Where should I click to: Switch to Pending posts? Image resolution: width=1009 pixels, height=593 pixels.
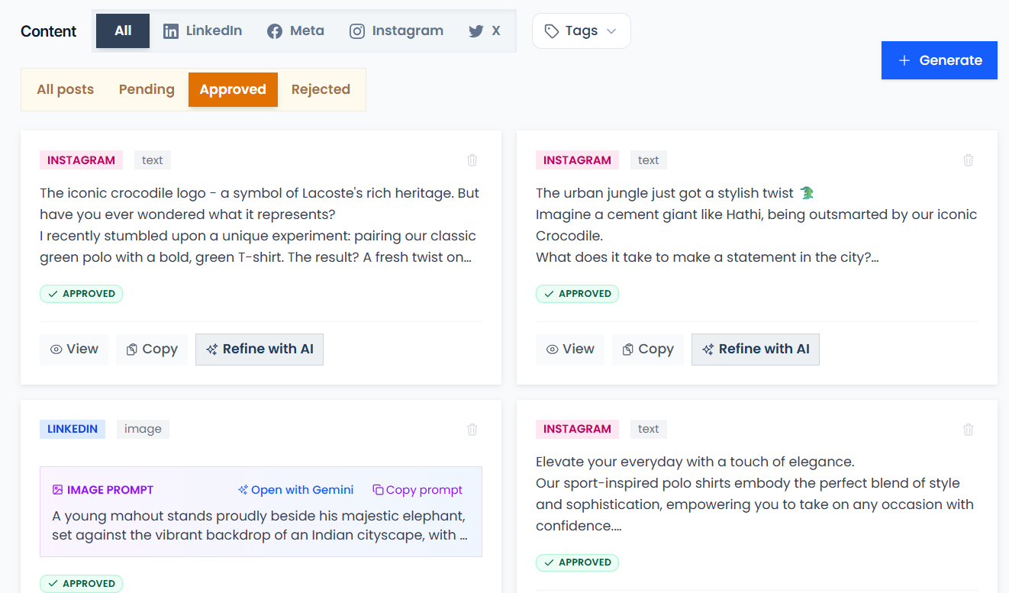147,89
